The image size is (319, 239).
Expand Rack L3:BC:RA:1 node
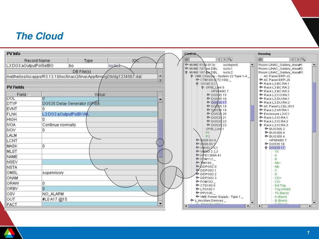point(261,83)
